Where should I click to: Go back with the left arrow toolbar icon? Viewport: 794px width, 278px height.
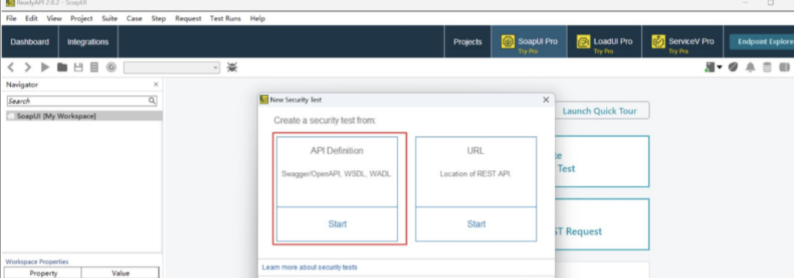tap(12, 67)
